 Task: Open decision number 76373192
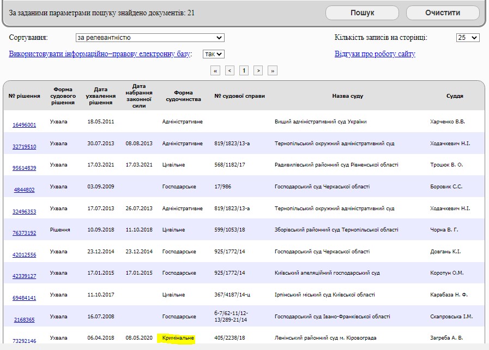tap(24, 233)
